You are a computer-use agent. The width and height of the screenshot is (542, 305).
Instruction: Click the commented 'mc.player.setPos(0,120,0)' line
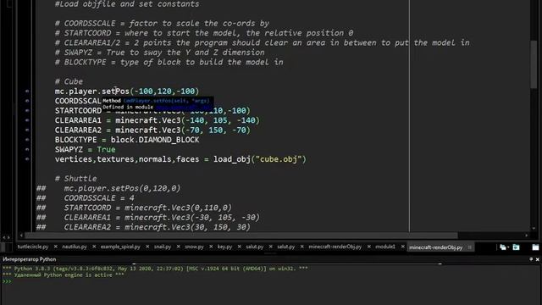[122, 188]
